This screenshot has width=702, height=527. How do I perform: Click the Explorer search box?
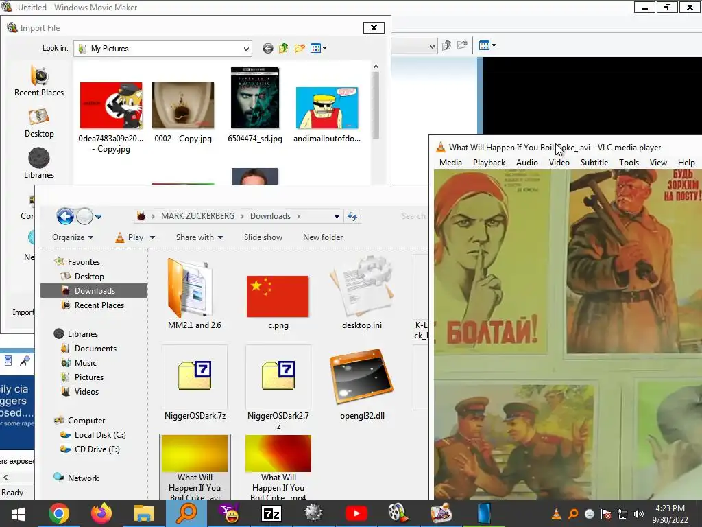[x=412, y=216]
